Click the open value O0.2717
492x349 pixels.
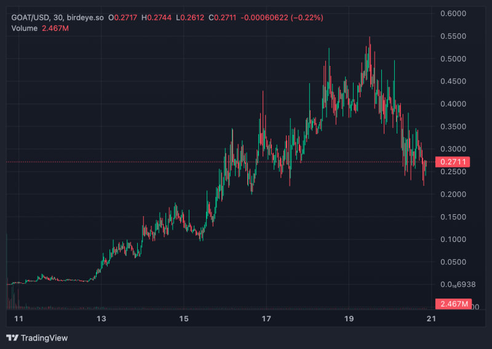pos(122,18)
